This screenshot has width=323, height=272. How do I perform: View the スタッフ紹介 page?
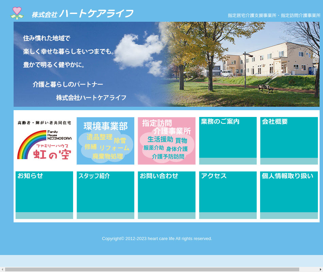point(105,195)
